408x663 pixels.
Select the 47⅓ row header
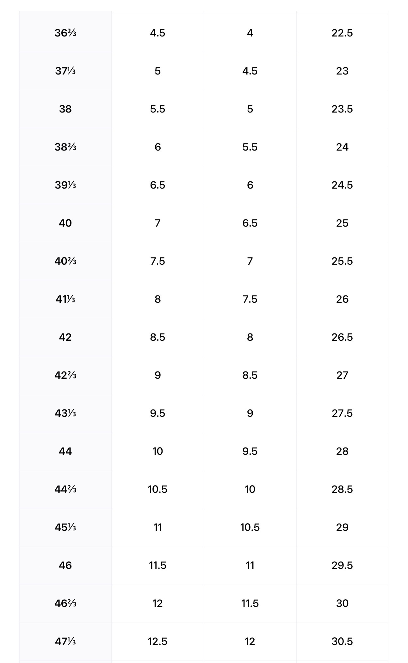(x=65, y=641)
